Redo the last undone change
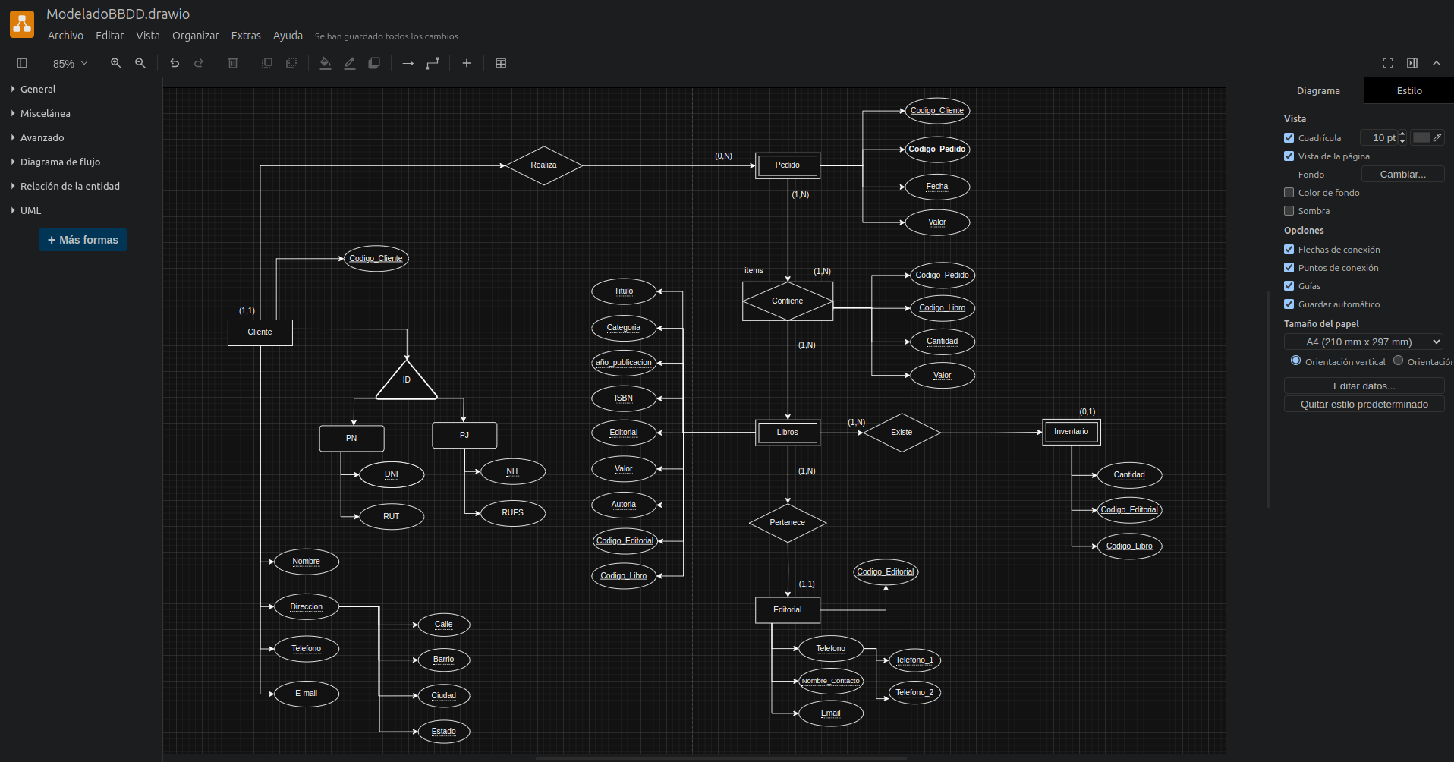This screenshot has width=1454, height=762. pyautogui.click(x=199, y=63)
